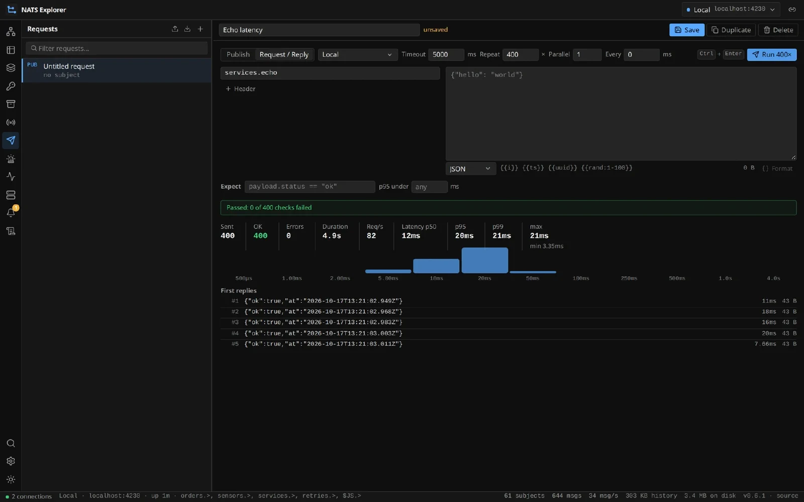
Task: Click the Timeout field showing 5000
Action: coord(446,54)
